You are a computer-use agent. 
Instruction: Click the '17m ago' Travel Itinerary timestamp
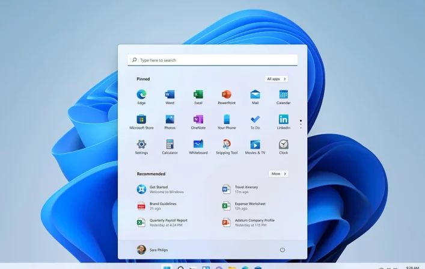tap(242, 192)
